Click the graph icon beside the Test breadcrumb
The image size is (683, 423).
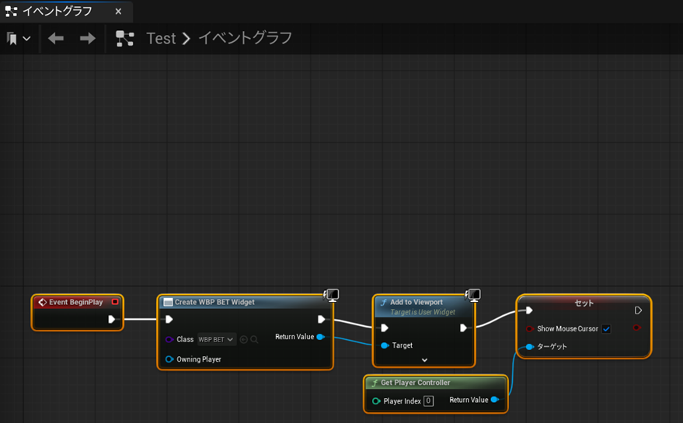[x=124, y=38]
